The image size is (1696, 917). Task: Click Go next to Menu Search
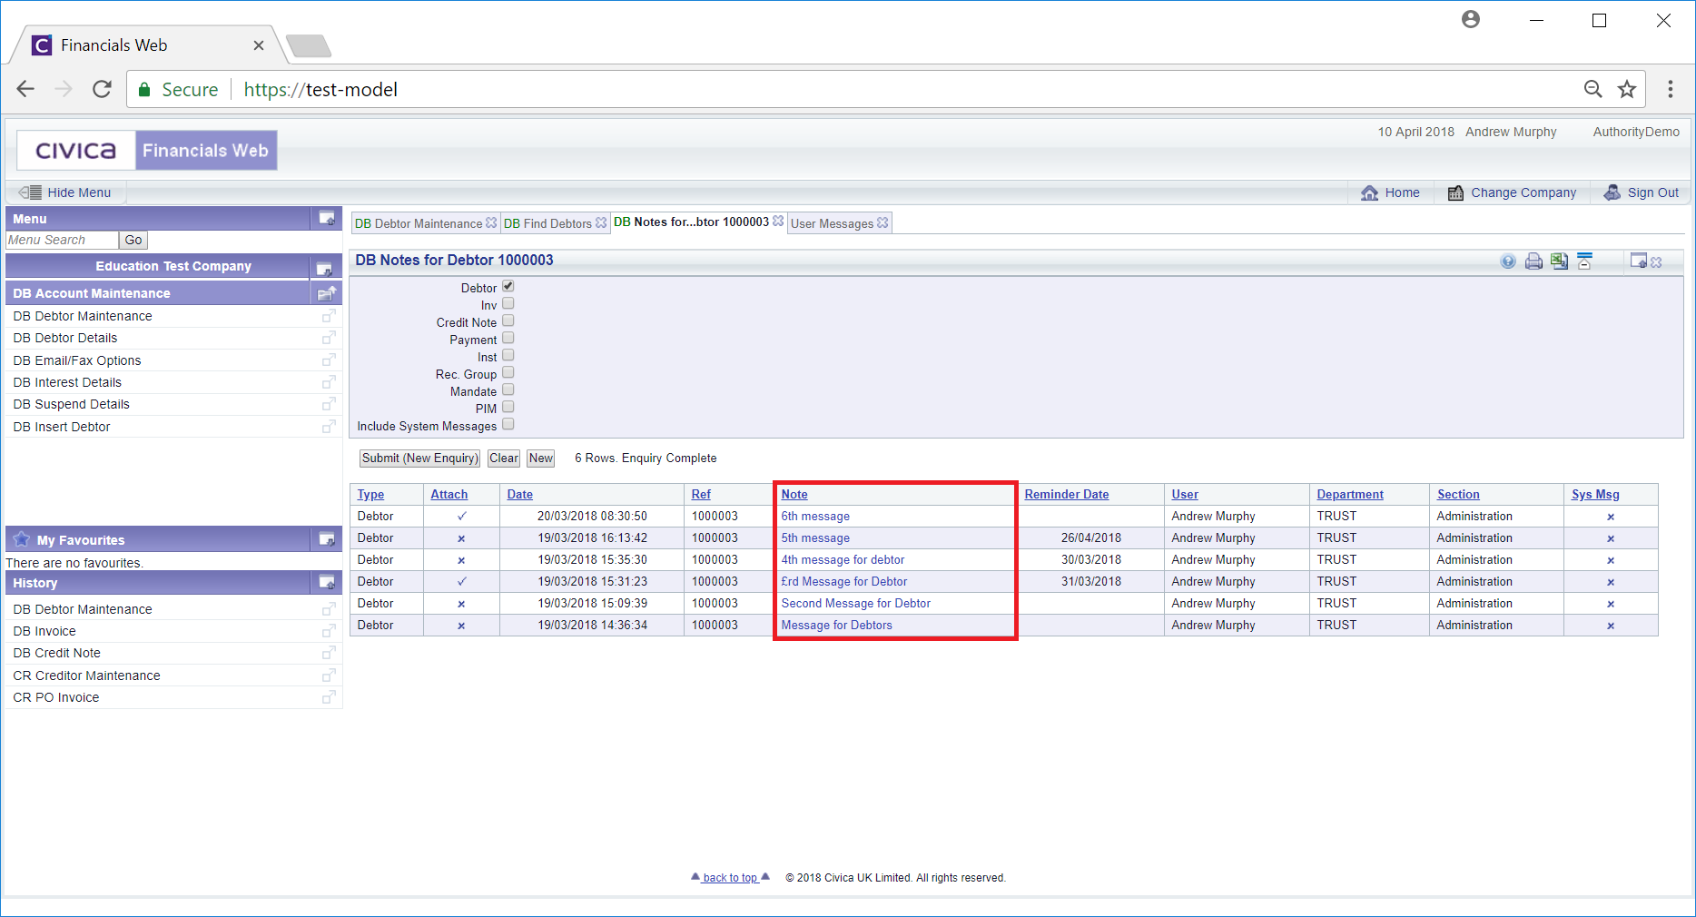click(x=133, y=241)
